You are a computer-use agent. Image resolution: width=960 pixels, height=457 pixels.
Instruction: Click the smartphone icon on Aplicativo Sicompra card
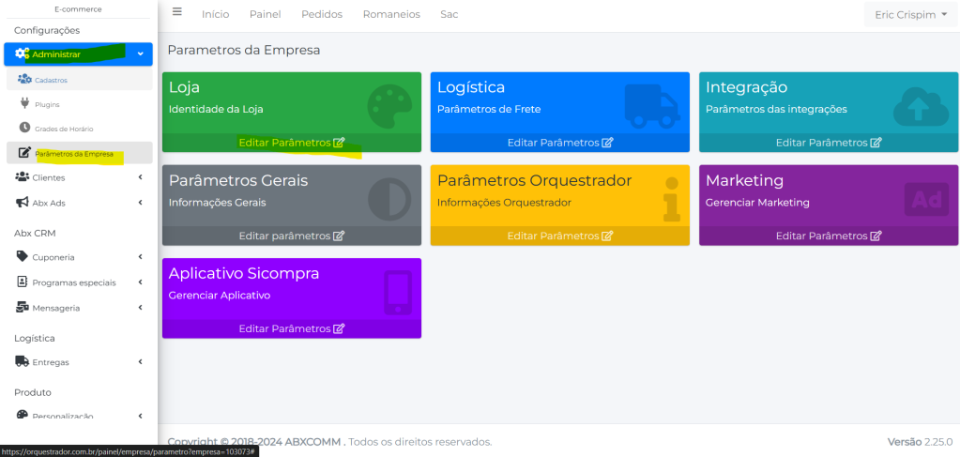click(397, 292)
